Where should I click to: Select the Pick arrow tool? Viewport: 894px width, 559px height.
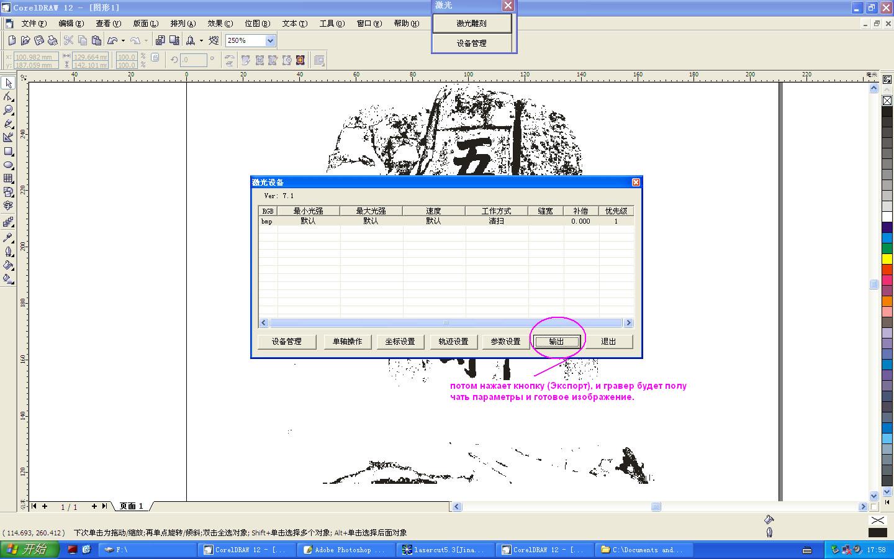pyautogui.click(x=8, y=83)
